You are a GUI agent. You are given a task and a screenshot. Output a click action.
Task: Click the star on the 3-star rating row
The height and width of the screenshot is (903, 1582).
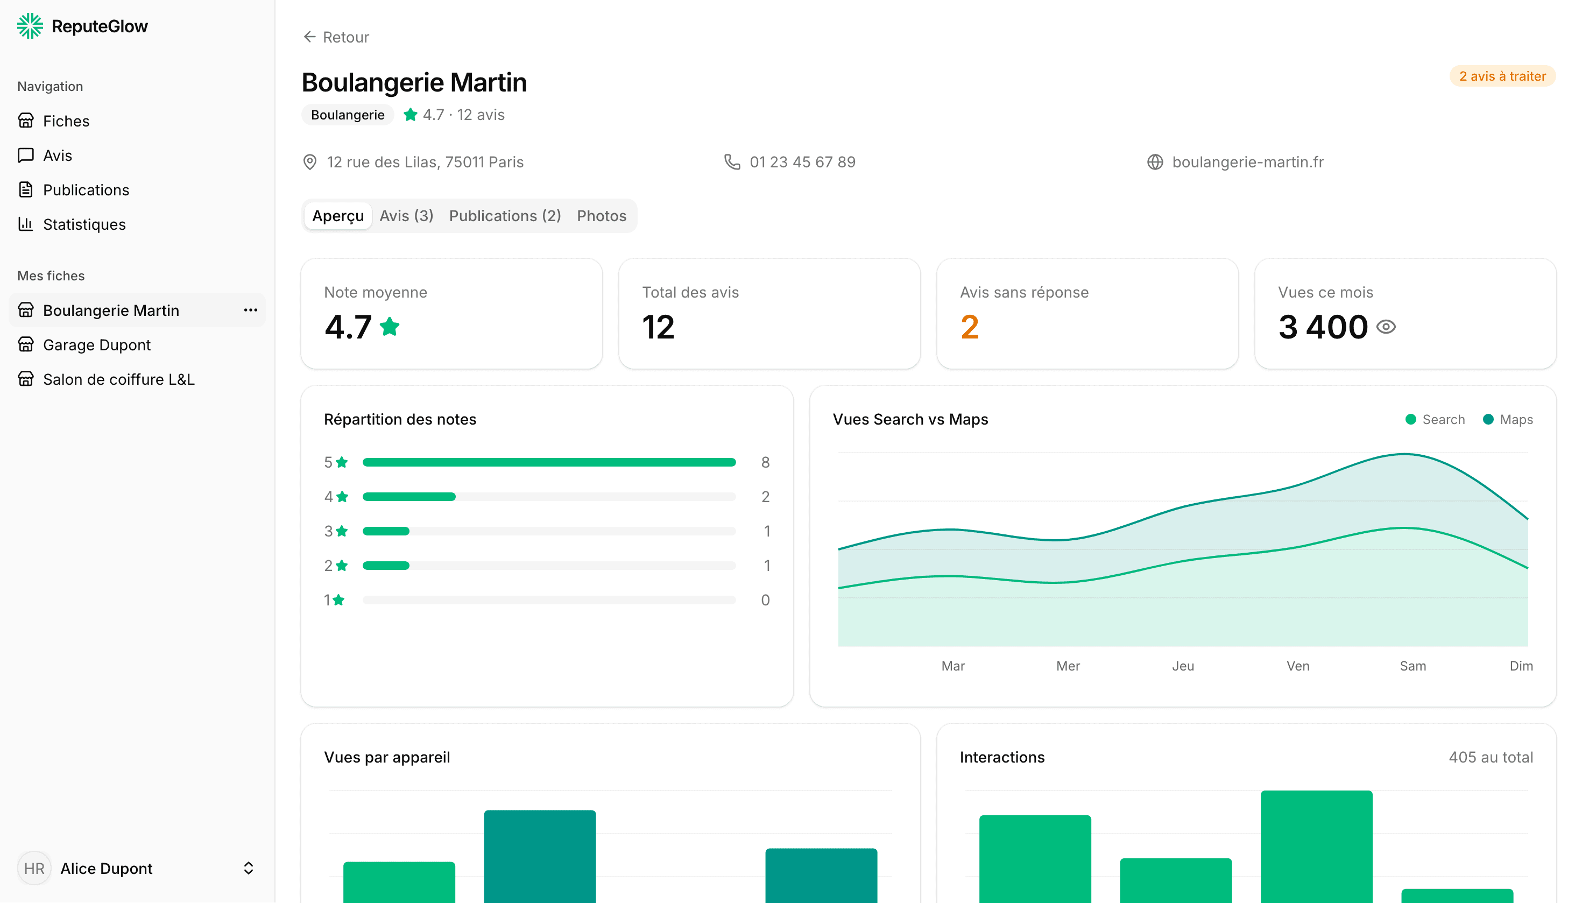(x=342, y=531)
